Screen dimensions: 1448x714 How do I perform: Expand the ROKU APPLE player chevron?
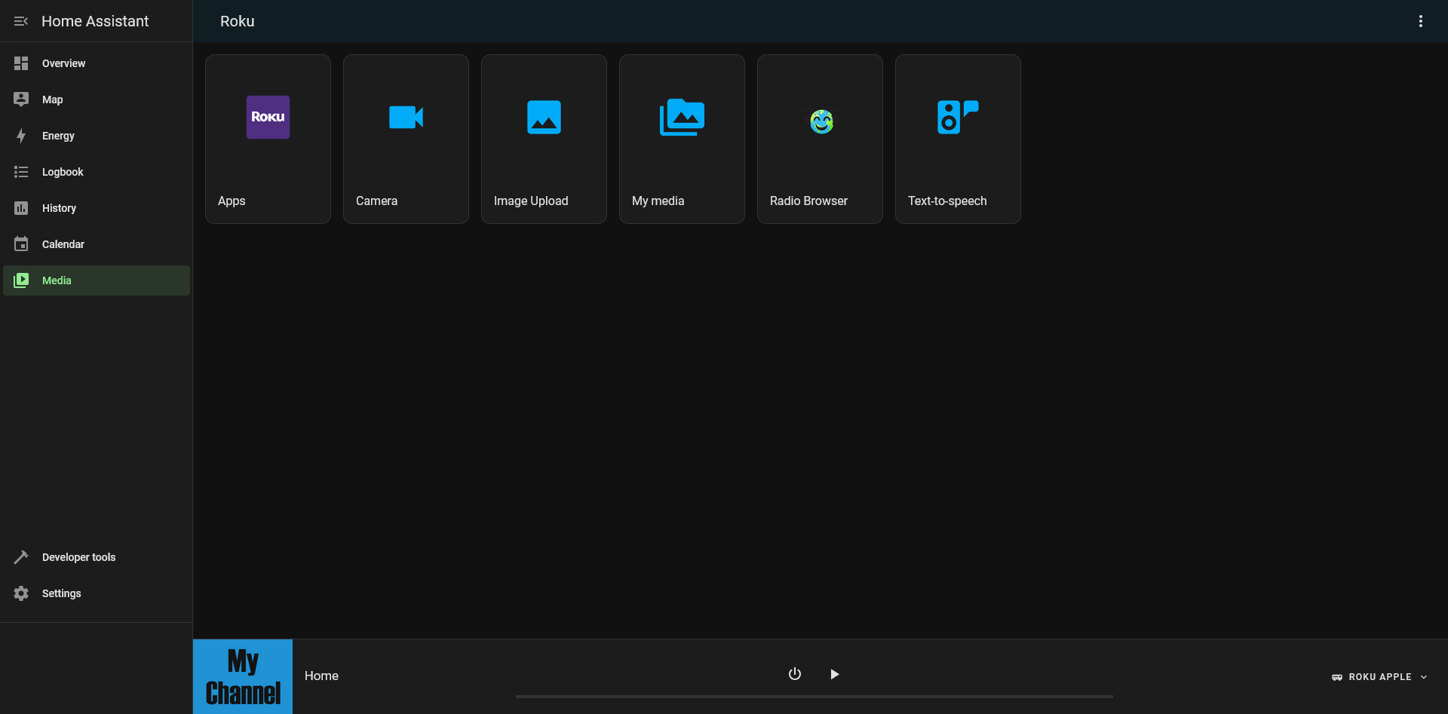1424,677
